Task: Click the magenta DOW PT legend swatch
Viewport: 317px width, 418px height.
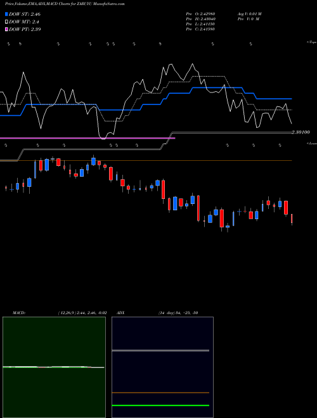Action: click(6, 29)
